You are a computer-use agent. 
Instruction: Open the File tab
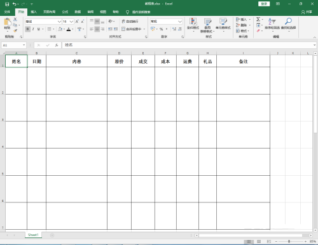tap(7, 12)
